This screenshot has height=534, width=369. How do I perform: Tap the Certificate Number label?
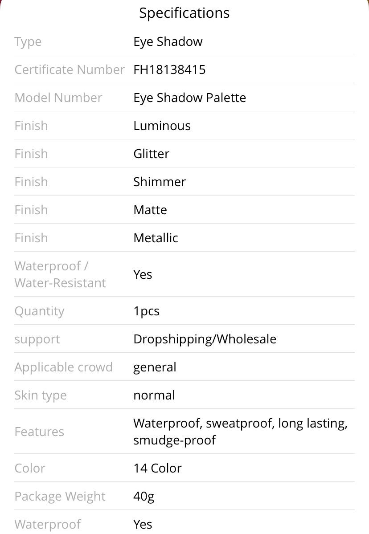coord(70,69)
